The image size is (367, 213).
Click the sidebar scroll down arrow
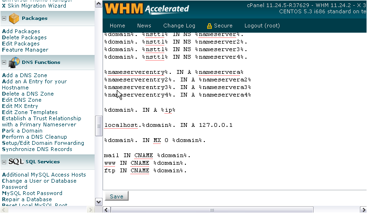[x=99, y=202]
